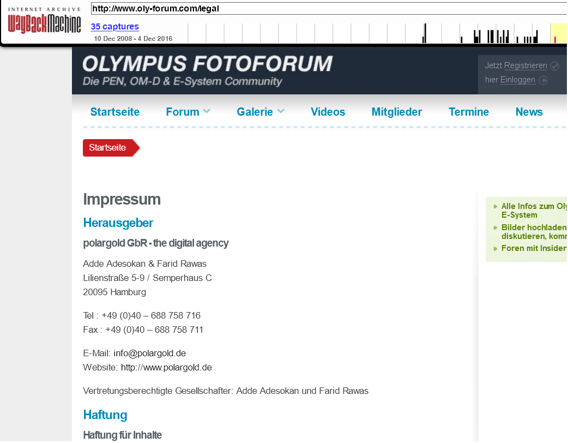
Task: Open the Mitglieder navigation item
Action: point(396,112)
